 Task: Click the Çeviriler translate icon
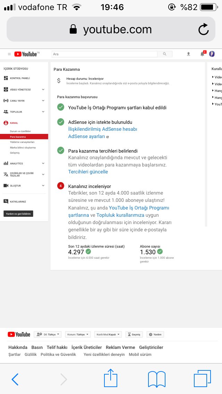6,174
